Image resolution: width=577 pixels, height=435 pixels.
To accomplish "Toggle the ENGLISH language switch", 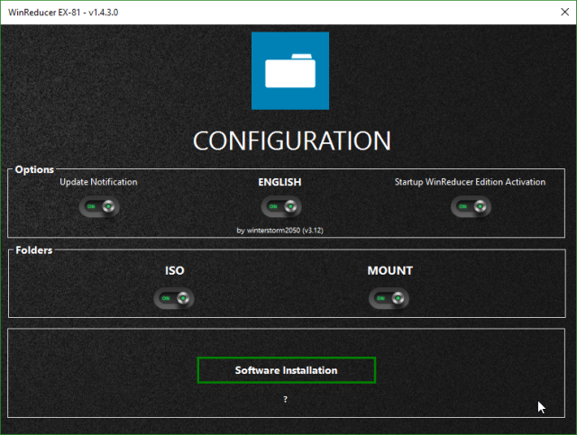I will [x=281, y=206].
